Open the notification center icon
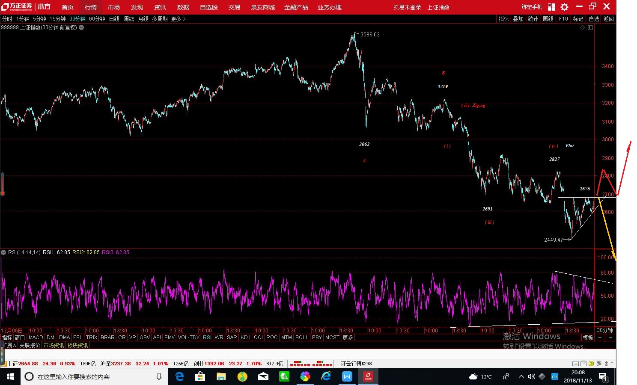Viewport: 637px width, 385px height. click(603, 377)
